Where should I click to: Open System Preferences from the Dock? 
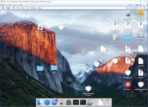(69, 102)
